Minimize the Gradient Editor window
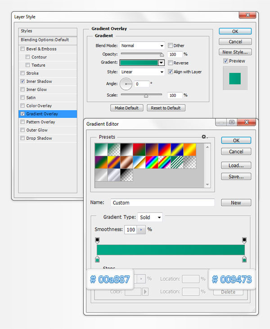 pos(221,122)
